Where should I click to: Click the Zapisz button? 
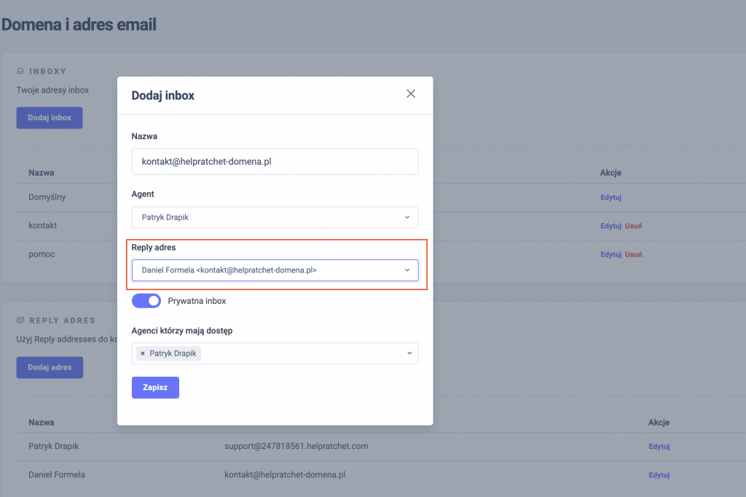point(155,388)
